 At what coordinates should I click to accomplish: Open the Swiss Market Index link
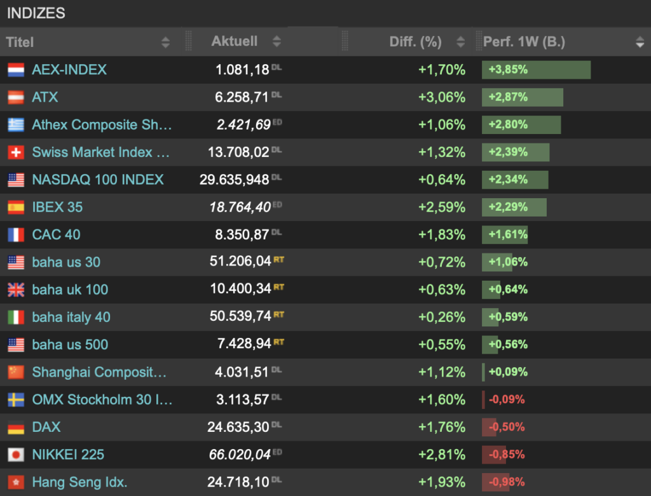(101, 152)
